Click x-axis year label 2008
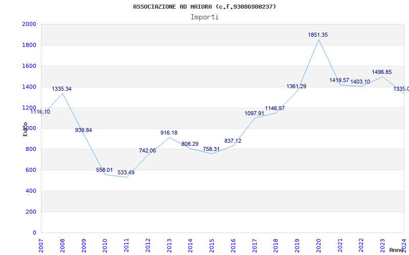 click(62, 246)
